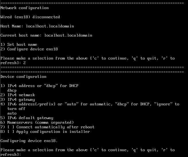Click the IPv4 address or DHCP option

39,86
